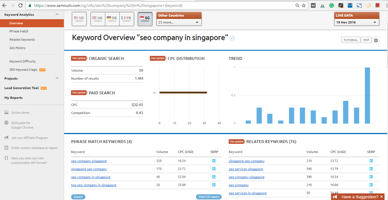
Task: Click the Online demo monitor icon
Action: (x=6, y=113)
